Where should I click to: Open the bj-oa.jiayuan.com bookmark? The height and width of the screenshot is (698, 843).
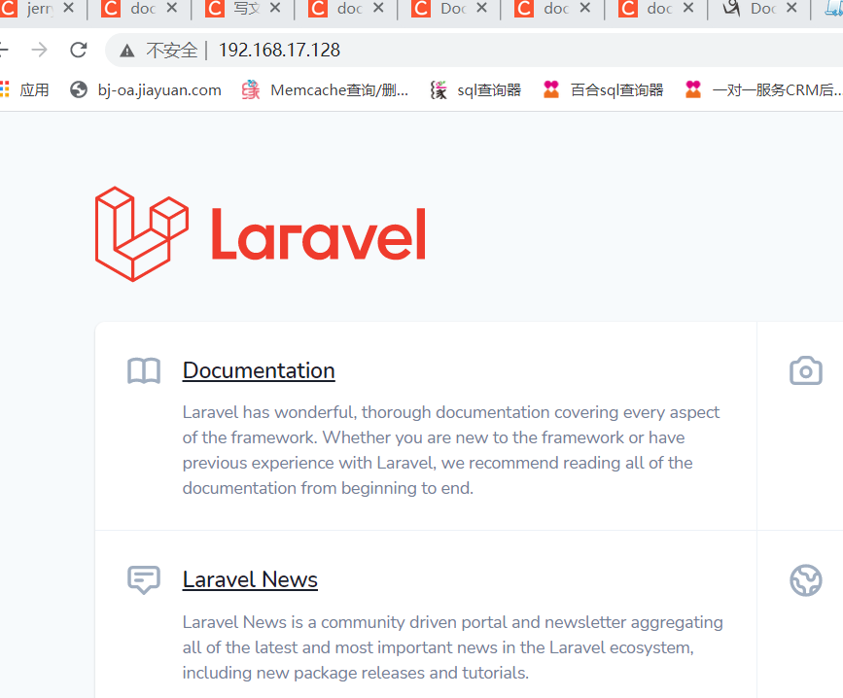(146, 89)
